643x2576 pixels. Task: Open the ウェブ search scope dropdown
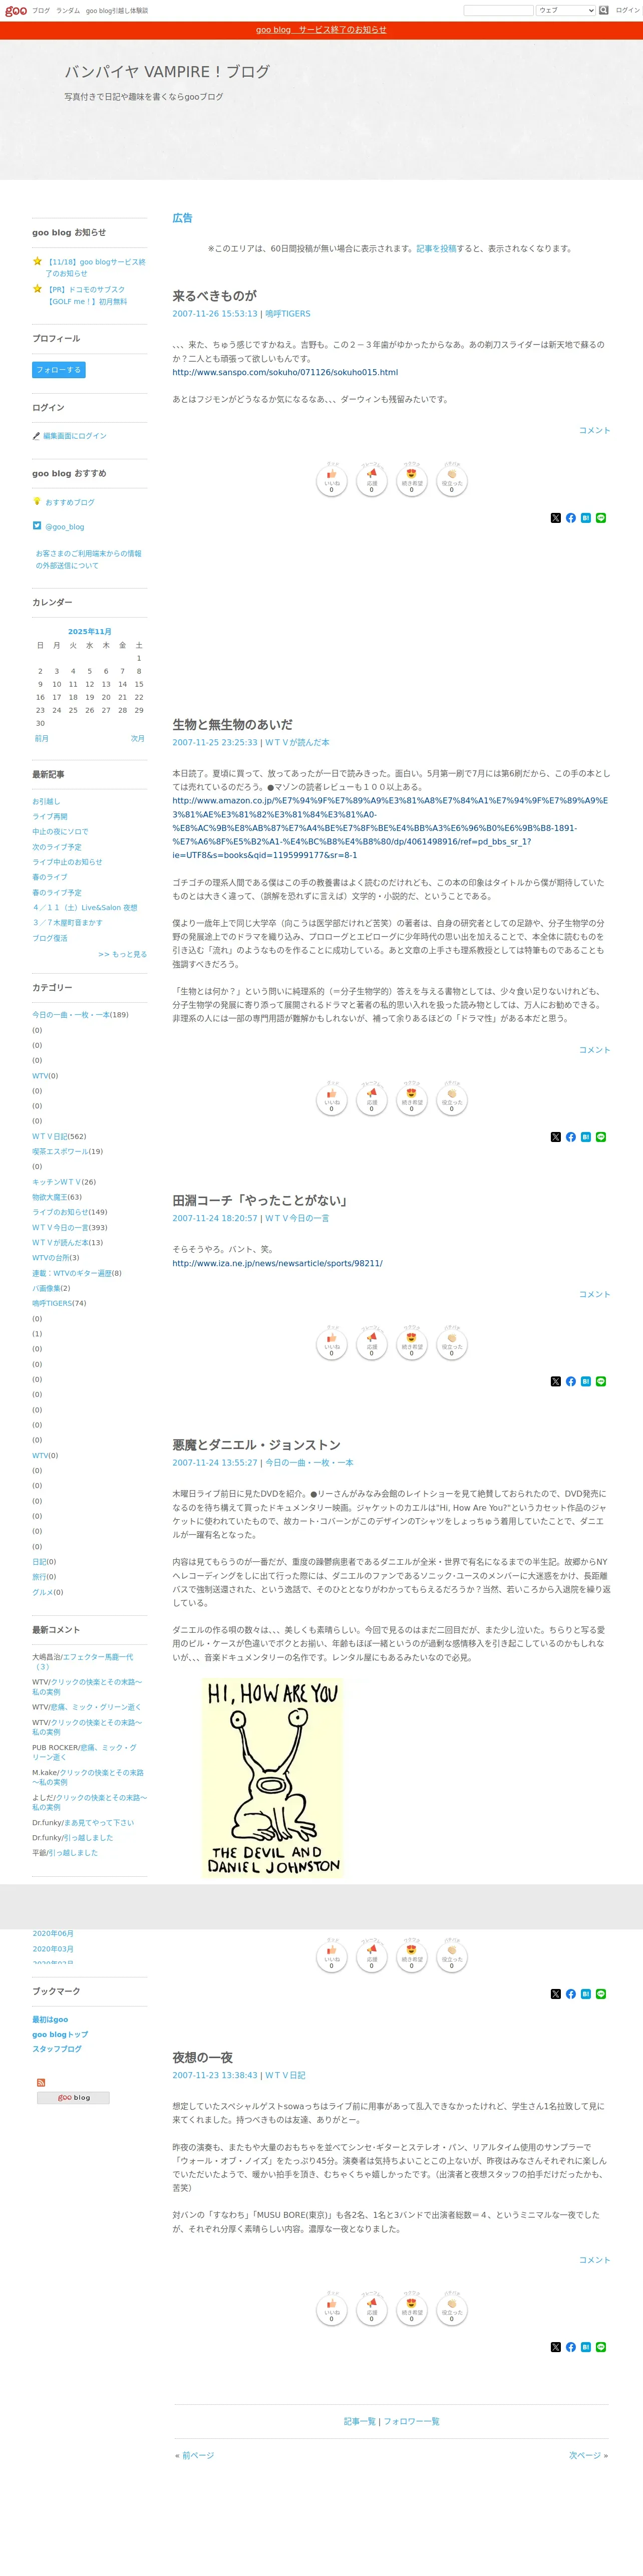click(566, 10)
